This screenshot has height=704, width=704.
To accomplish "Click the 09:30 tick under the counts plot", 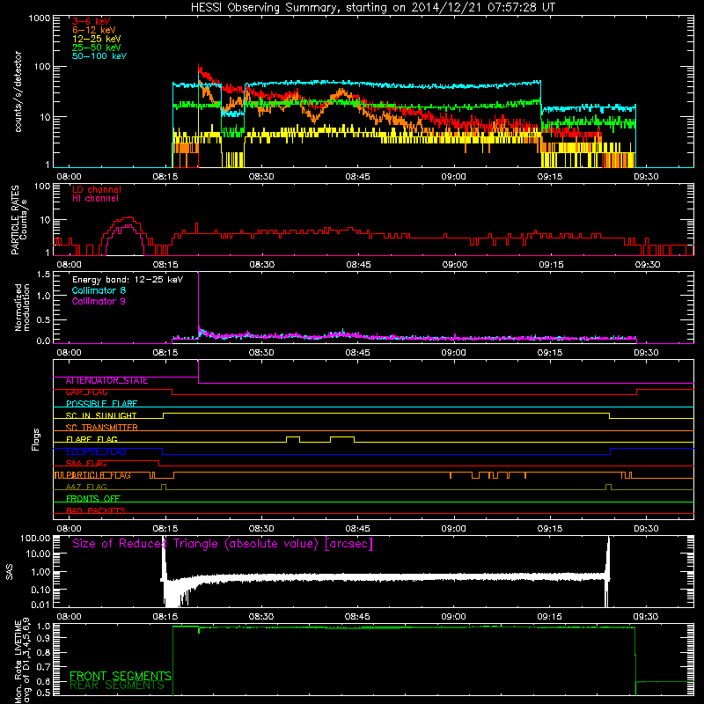I will (x=646, y=177).
